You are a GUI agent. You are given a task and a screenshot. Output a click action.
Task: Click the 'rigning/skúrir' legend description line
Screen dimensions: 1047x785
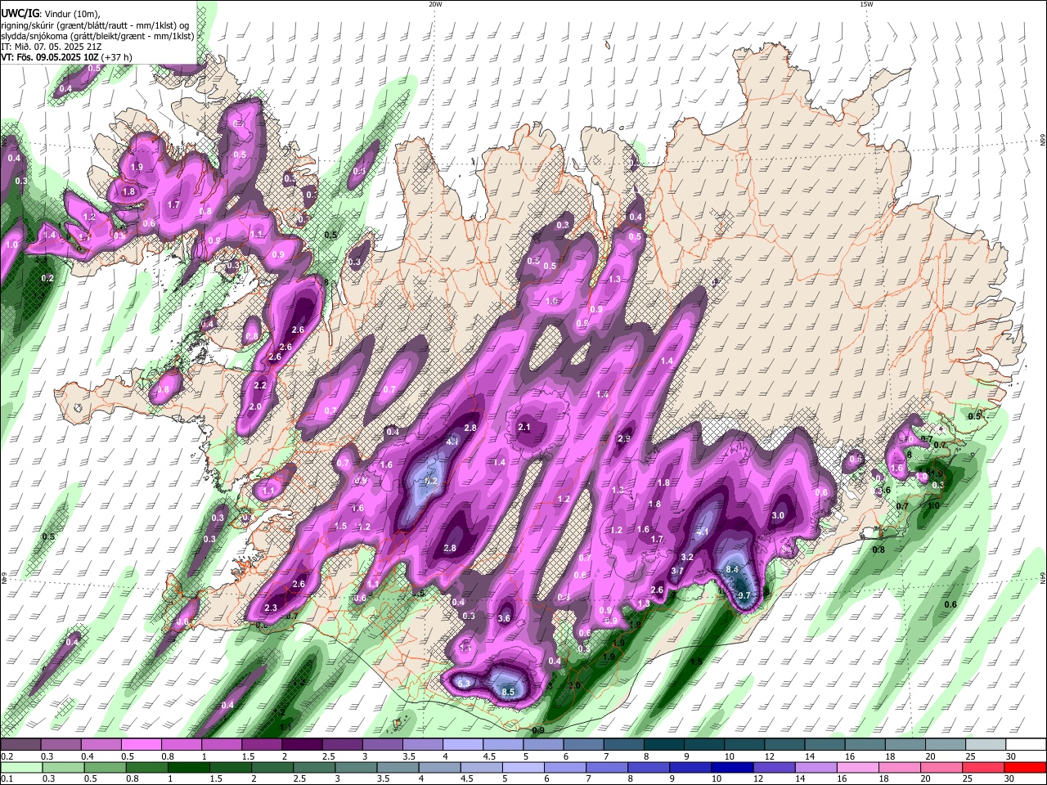(96, 25)
